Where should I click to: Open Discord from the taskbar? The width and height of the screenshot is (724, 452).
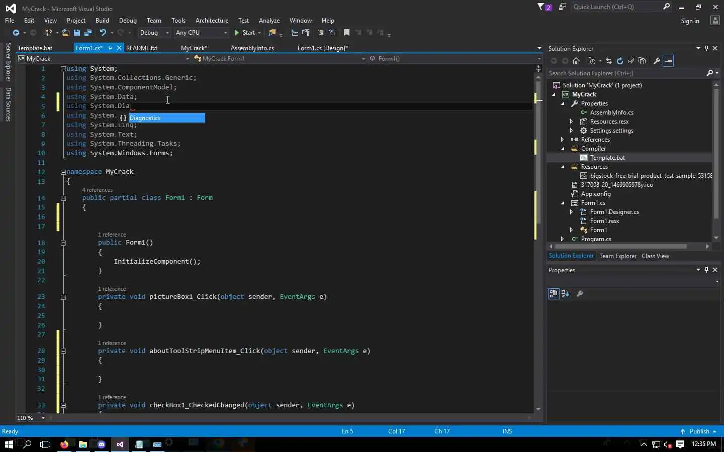[x=102, y=444]
